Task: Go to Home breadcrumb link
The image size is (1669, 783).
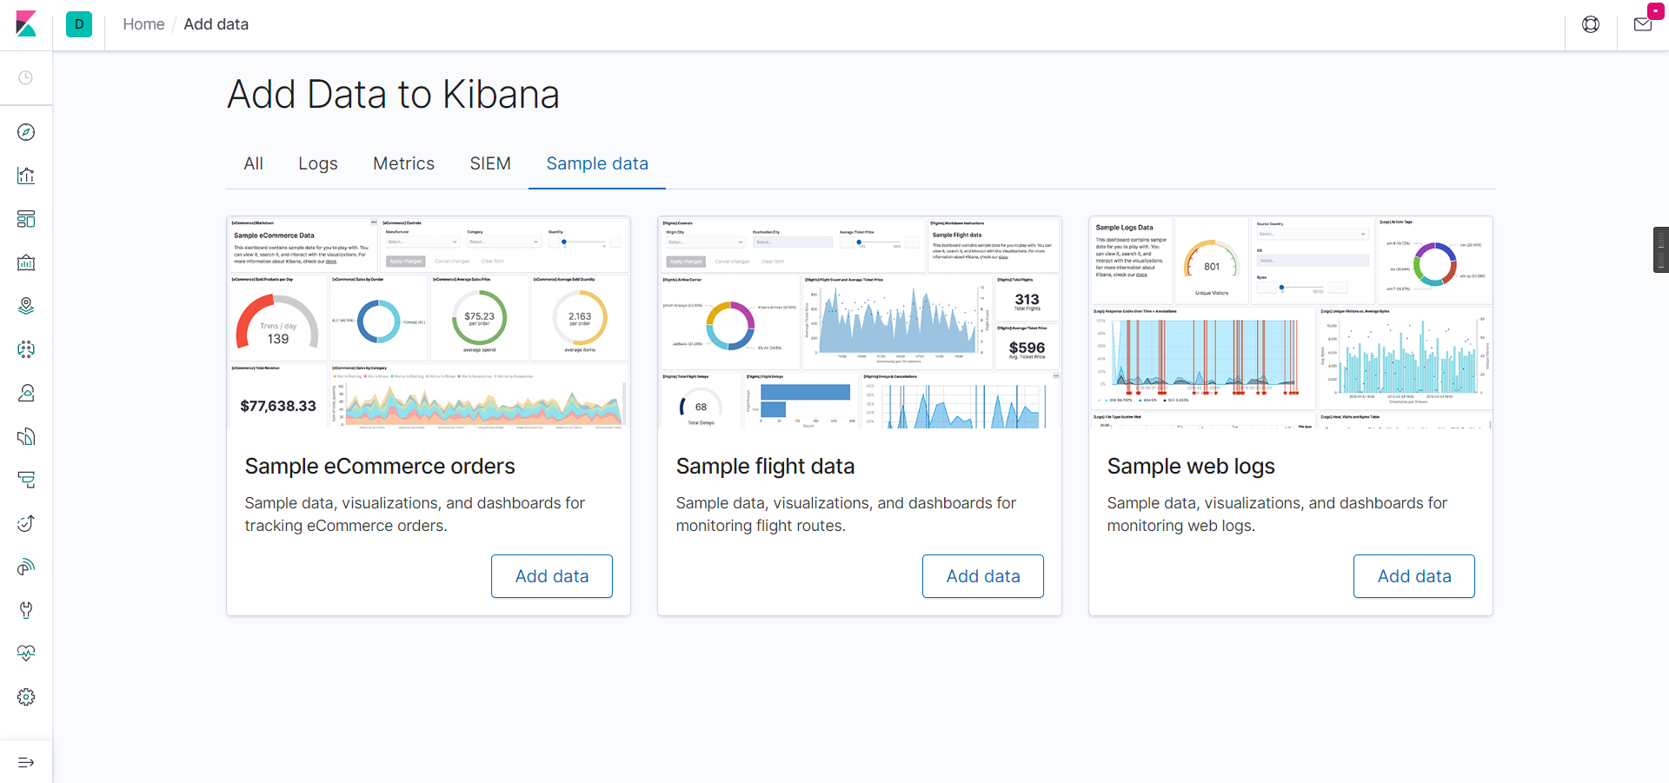Action: point(143,24)
